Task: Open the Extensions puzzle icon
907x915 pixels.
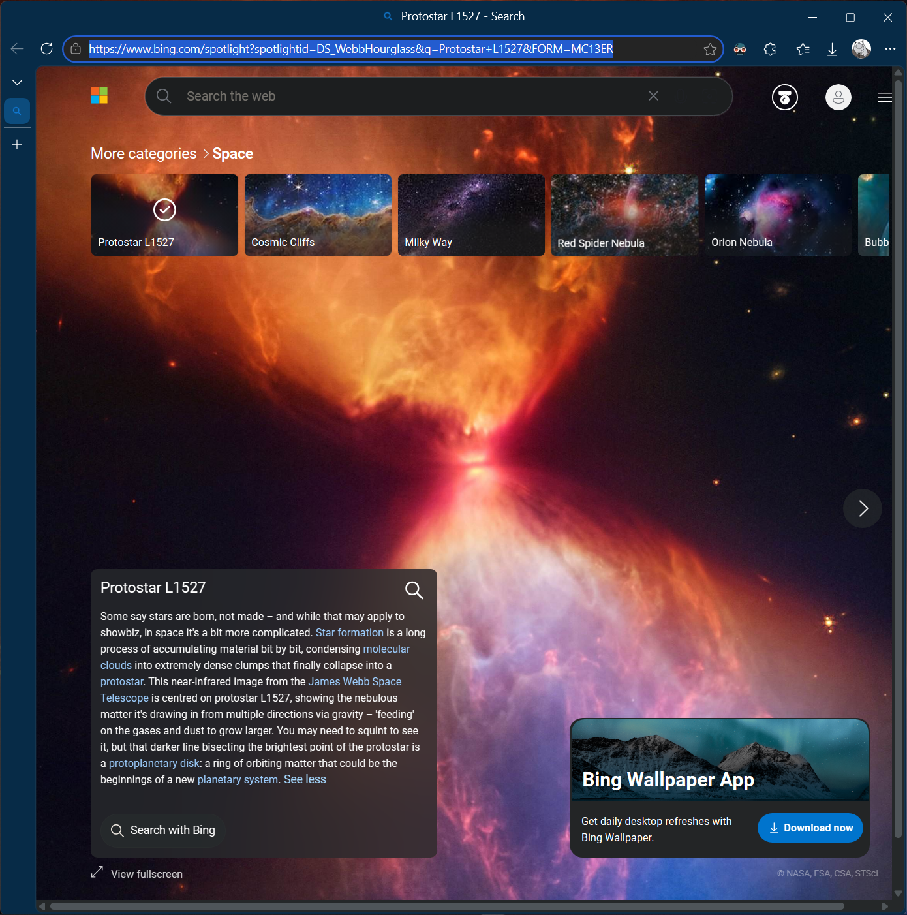Action: click(x=770, y=49)
